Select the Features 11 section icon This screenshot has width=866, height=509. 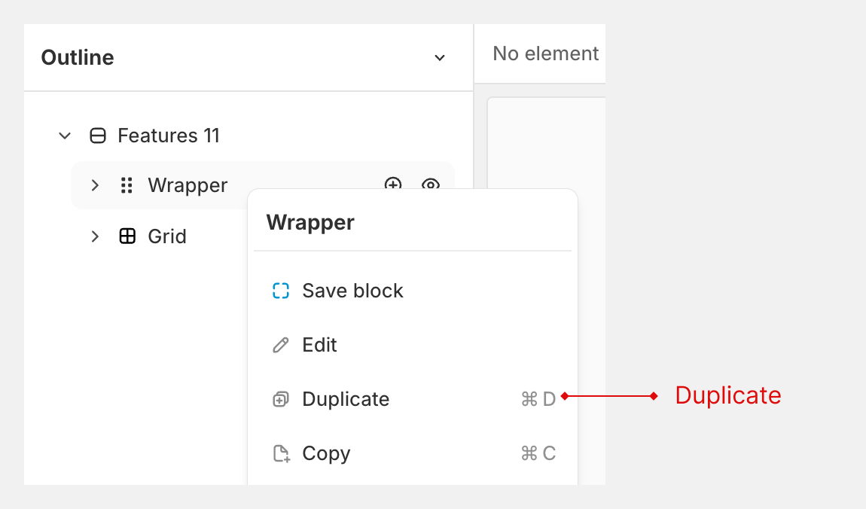pos(97,136)
